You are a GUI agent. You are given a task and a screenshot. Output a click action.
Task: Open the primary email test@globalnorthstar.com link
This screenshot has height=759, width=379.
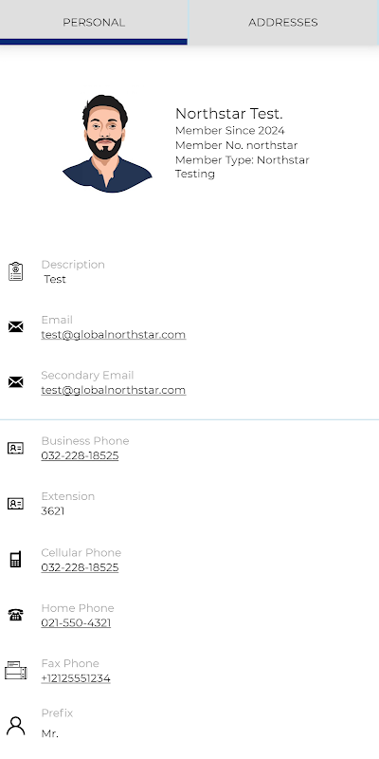click(113, 335)
